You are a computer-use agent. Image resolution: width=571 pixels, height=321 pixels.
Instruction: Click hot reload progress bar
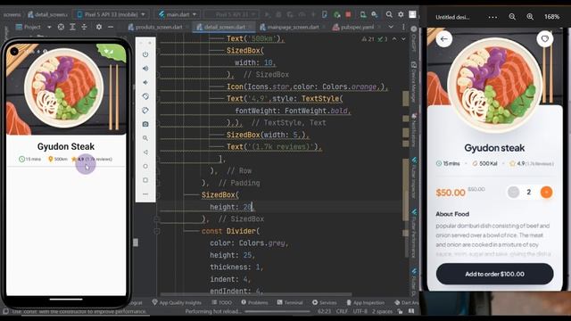[277, 311]
